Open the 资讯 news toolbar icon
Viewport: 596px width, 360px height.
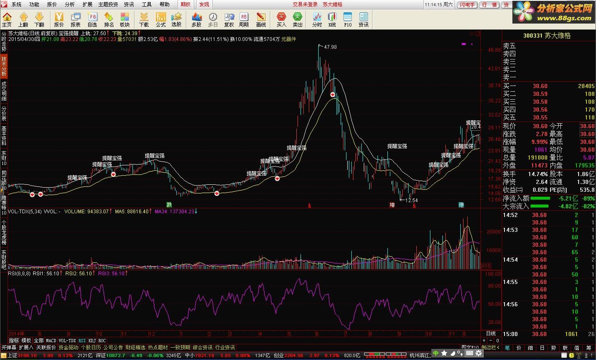363,19
